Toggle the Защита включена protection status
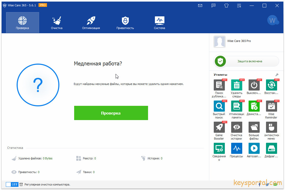Screen dimensions: 285x190 pyautogui.click(x=246, y=61)
